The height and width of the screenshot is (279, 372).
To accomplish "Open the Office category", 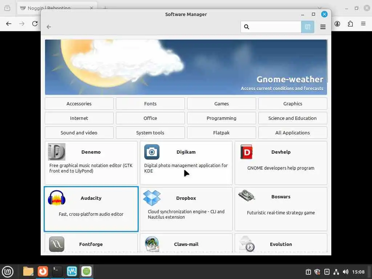I will (150, 118).
